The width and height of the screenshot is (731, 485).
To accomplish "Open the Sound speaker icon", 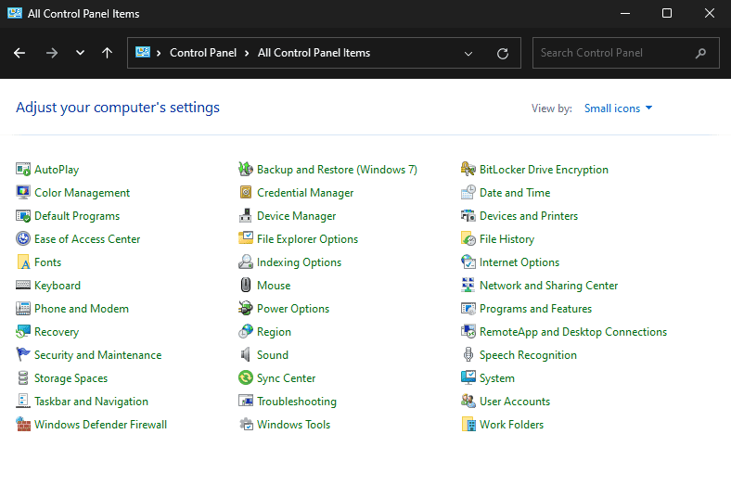I will (246, 355).
